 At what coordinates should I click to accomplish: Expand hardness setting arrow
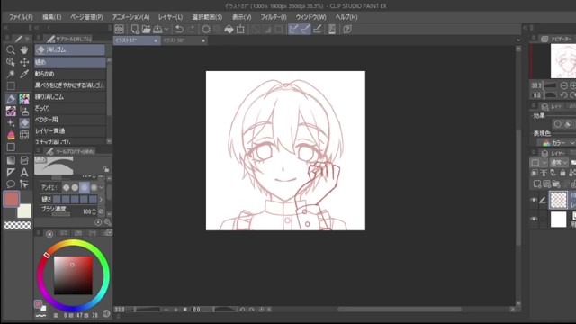pos(102,200)
